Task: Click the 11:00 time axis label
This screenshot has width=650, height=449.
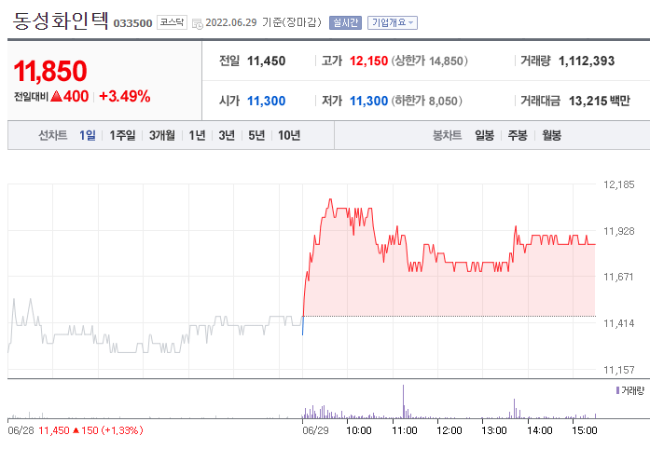Action: click(x=404, y=430)
